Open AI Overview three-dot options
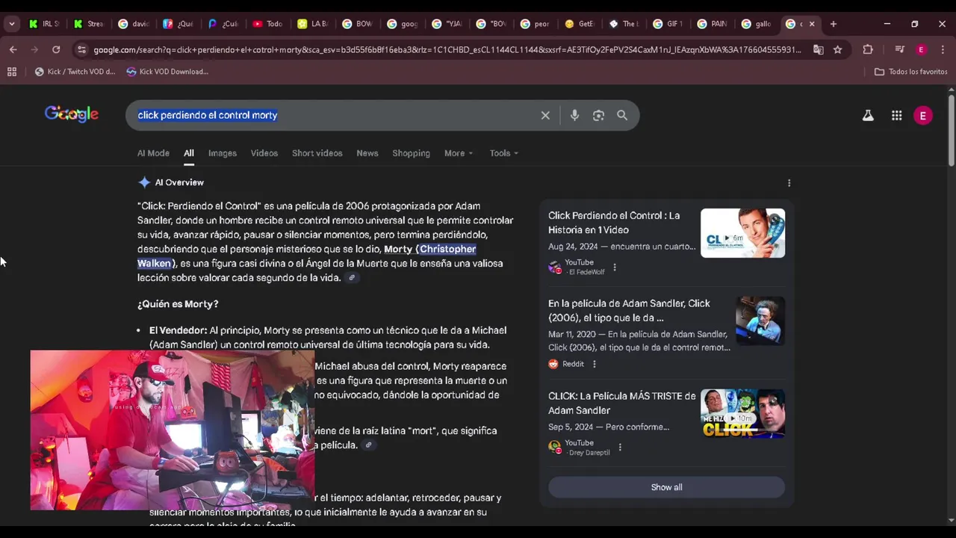Viewport: 956px width, 538px height. coord(789,183)
